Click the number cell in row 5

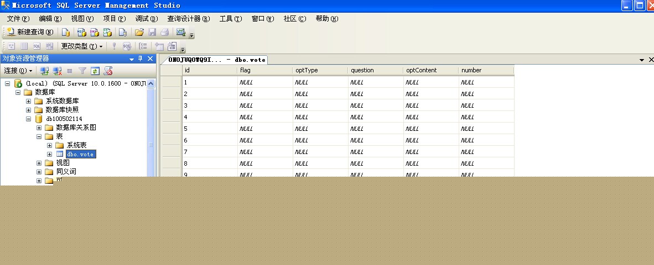tap(486, 129)
